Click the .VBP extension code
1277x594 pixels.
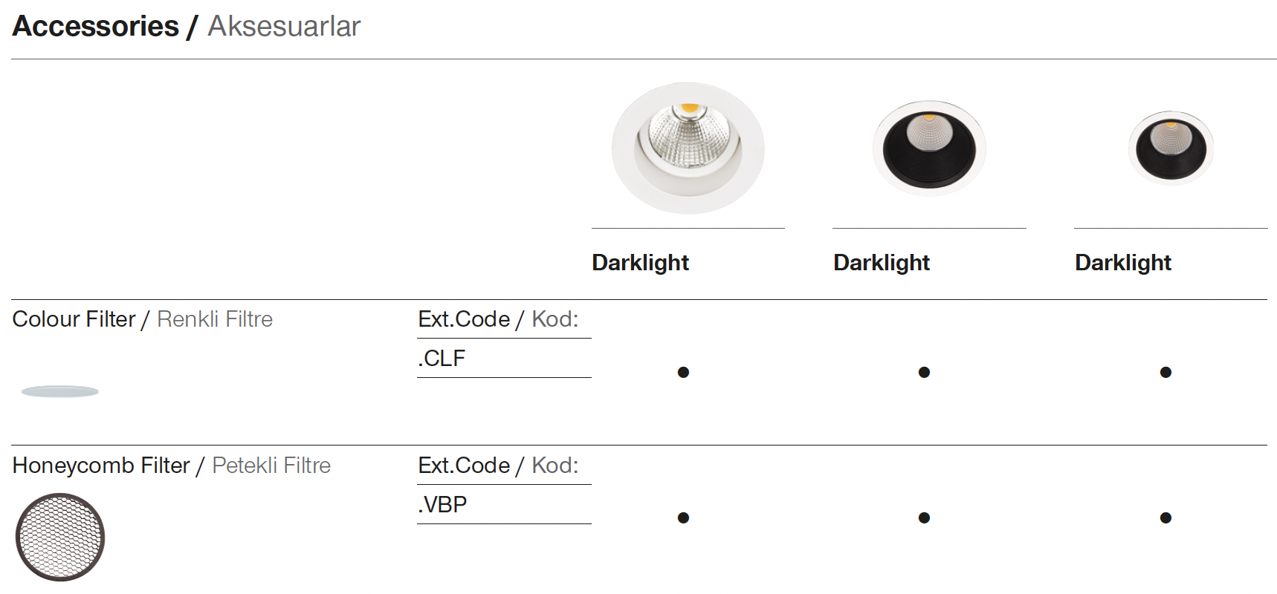(x=442, y=505)
